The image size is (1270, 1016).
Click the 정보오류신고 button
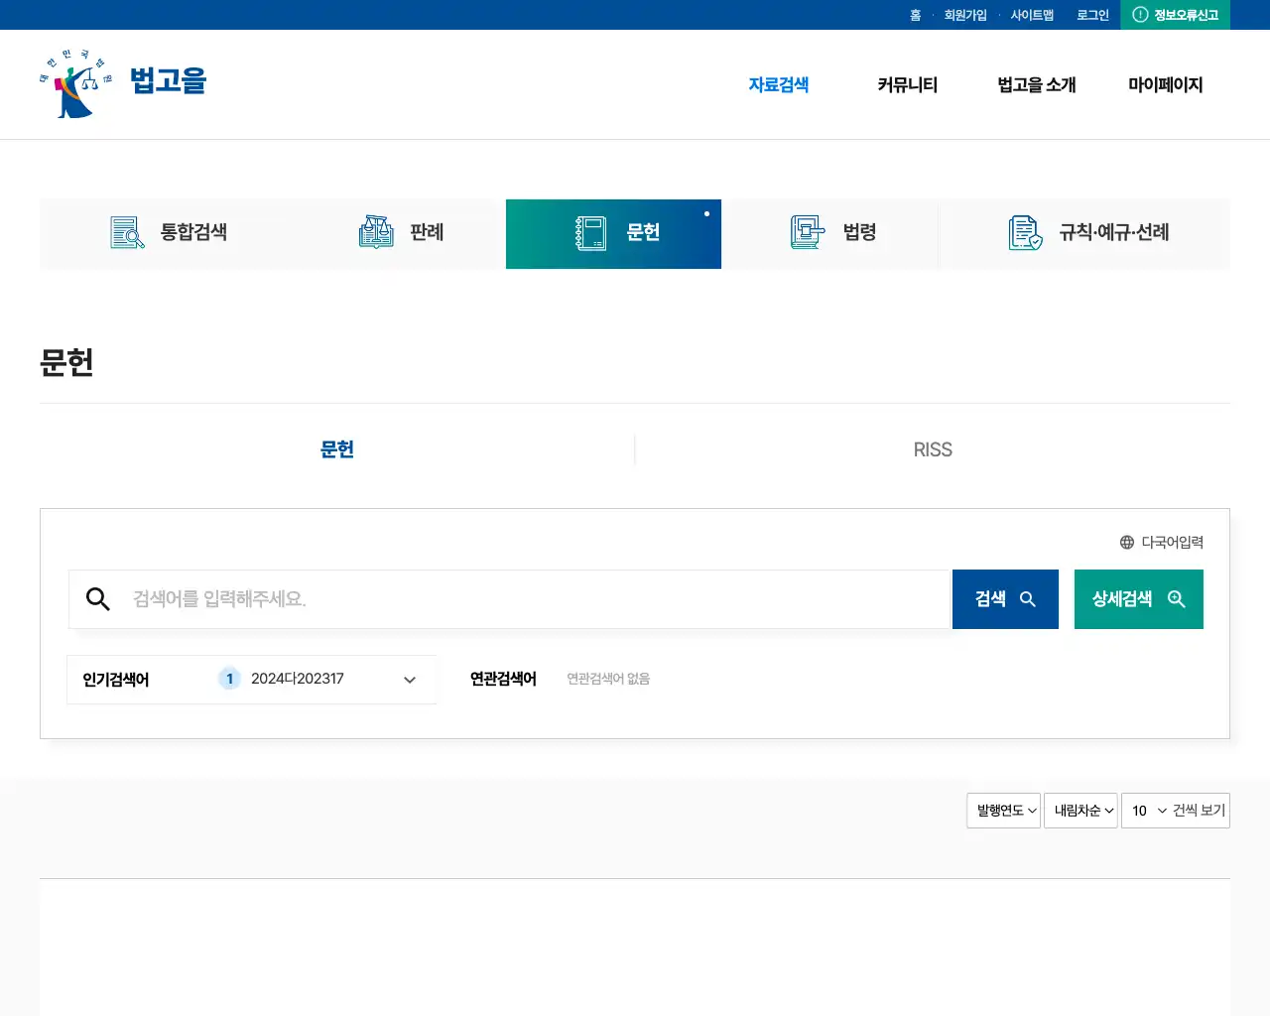1175,15
